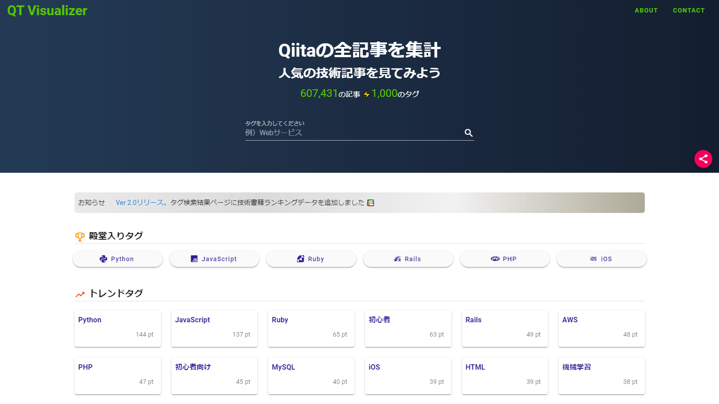The image size is (719, 404).
Task: Click the PHP logo icon in chip
Action: pos(495,259)
